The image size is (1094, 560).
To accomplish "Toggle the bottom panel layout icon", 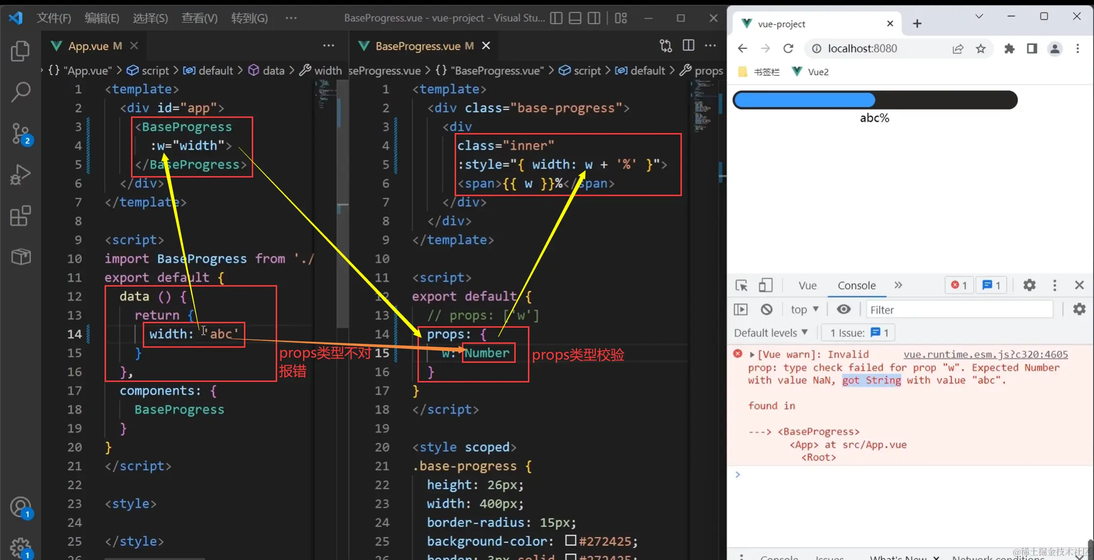I will click(575, 18).
